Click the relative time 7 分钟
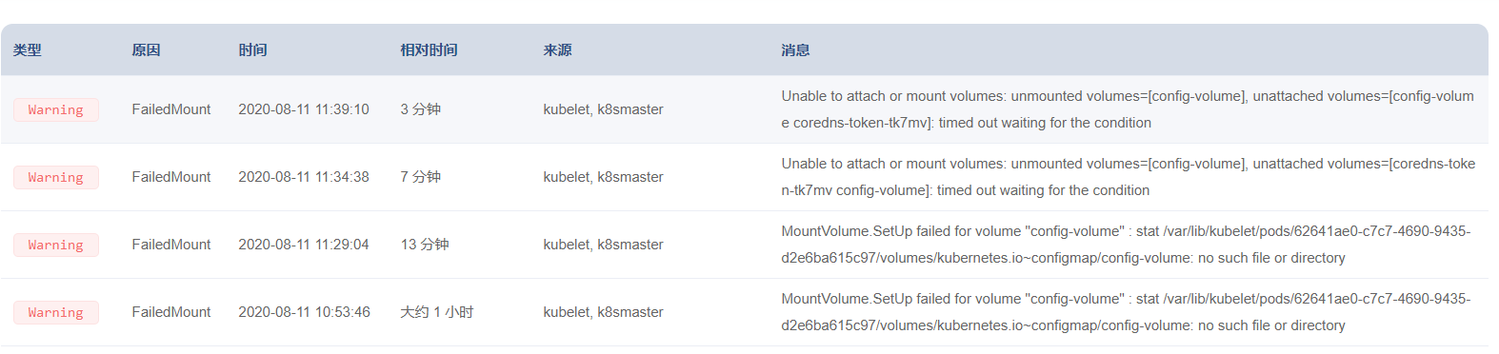The image size is (1499, 354). [x=420, y=177]
